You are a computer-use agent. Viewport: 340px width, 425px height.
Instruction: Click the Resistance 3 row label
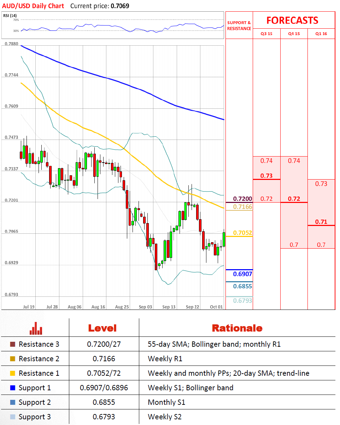pyautogui.click(x=39, y=344)
